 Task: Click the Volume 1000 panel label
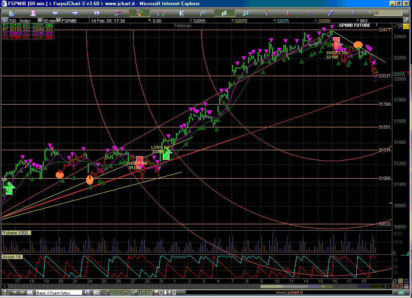pyautogui.click(x=15, y=233)
